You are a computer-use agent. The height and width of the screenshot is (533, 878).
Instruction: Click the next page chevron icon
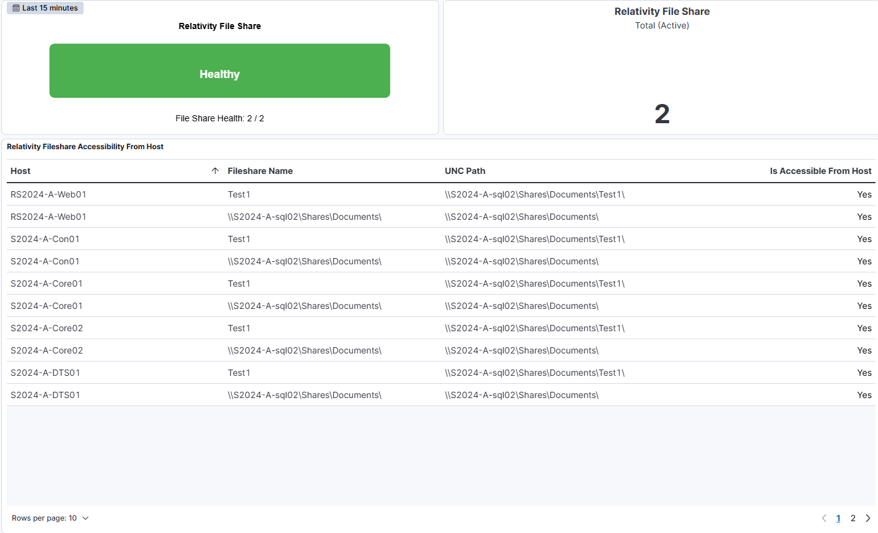pos(868,518)
